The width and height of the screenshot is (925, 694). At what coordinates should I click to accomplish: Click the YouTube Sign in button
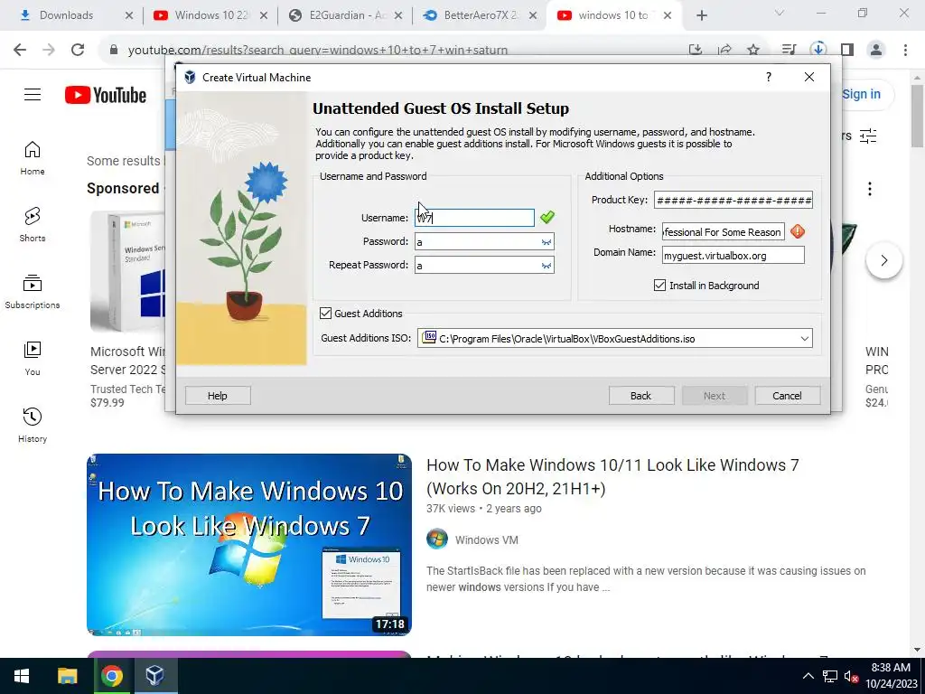coord(861,94)
